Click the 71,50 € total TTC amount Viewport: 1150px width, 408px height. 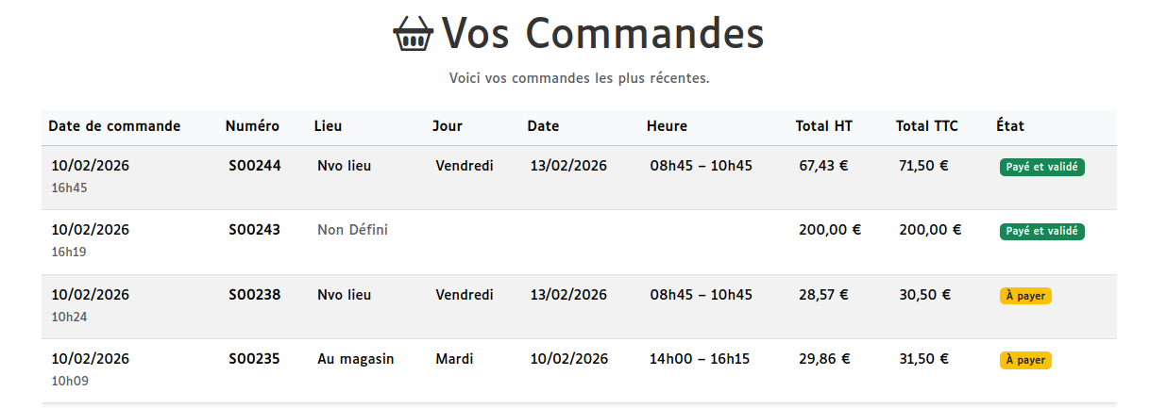click(922, 166)
